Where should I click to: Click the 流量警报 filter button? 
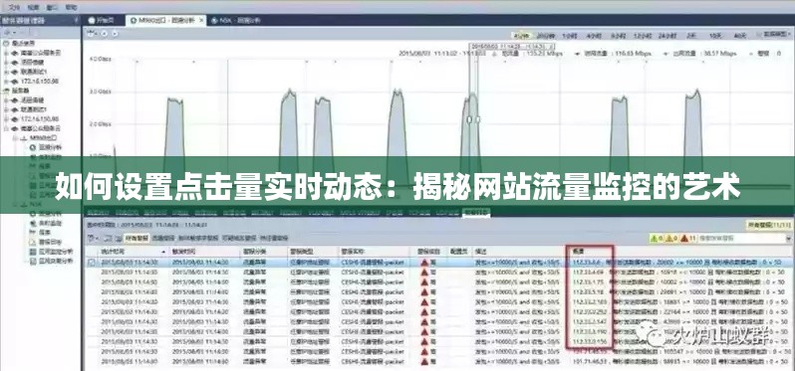(x=162, y=238)
